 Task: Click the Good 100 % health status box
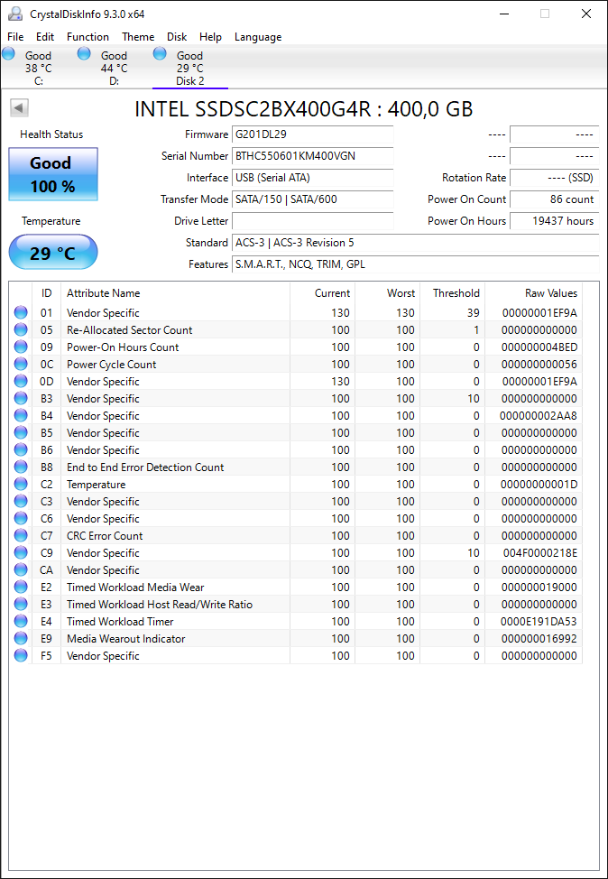[x=53, y=174]
